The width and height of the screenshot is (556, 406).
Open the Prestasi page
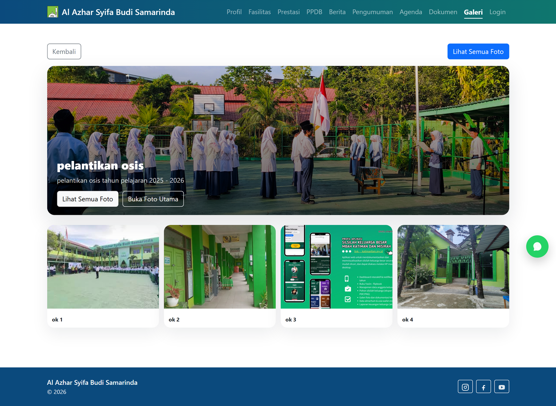point(288,11)
